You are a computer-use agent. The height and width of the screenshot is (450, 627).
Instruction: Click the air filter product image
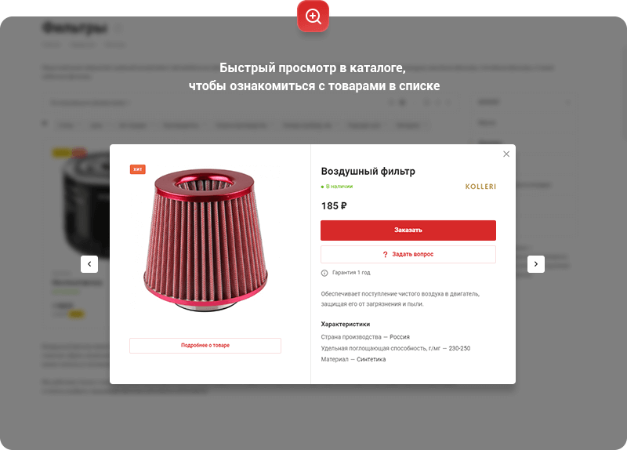(x=205, y=240)
